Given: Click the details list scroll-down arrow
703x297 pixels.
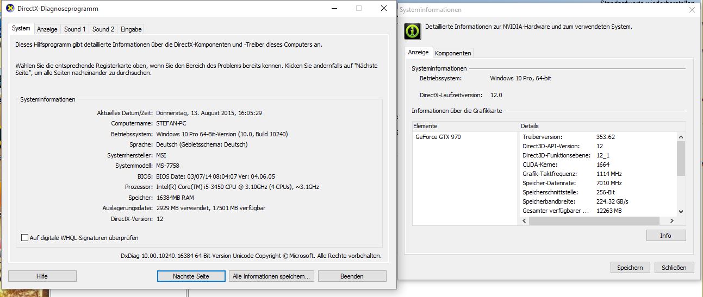Looking at the screenshot, I should 681,212.
